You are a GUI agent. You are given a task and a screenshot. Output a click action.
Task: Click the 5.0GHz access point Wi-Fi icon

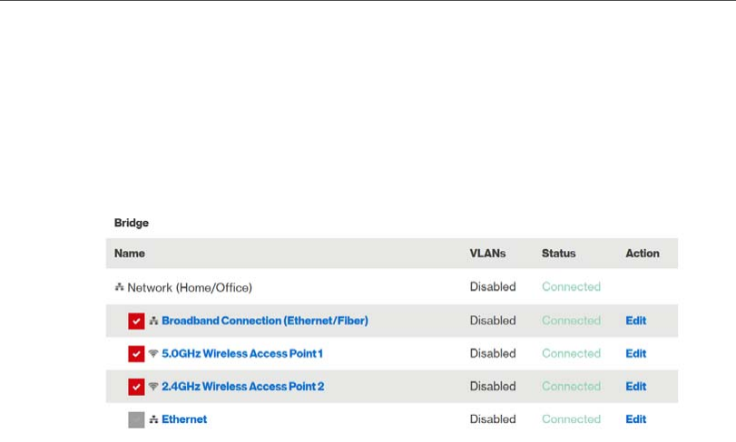tap(153, 353)
